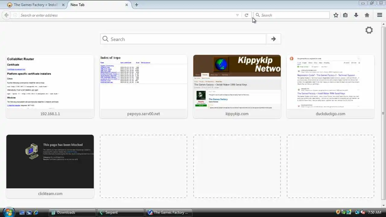Reload the current page

(246, 15)
